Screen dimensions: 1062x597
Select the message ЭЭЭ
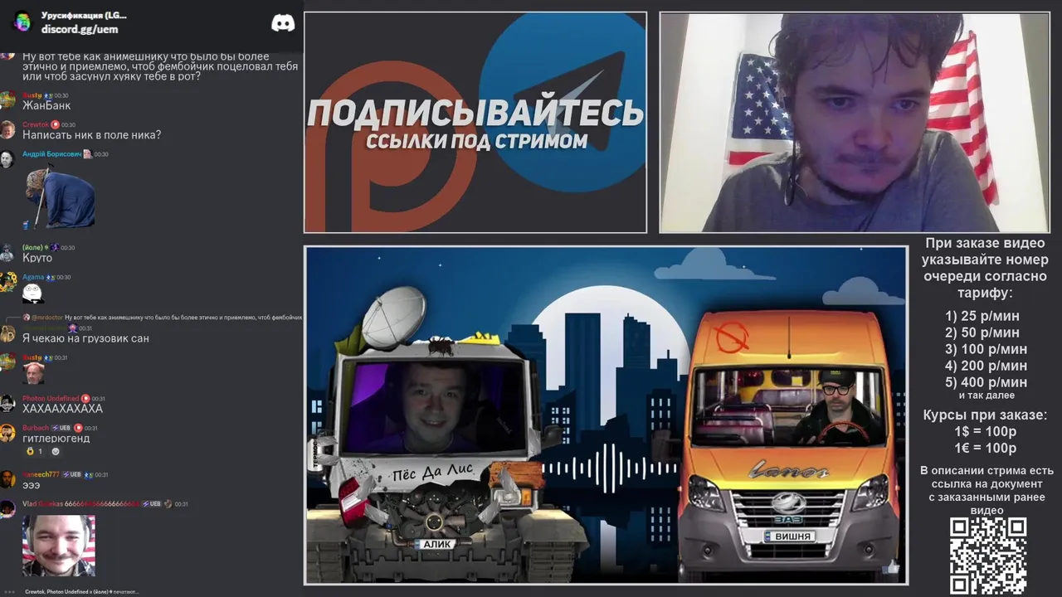pos(32,485)
